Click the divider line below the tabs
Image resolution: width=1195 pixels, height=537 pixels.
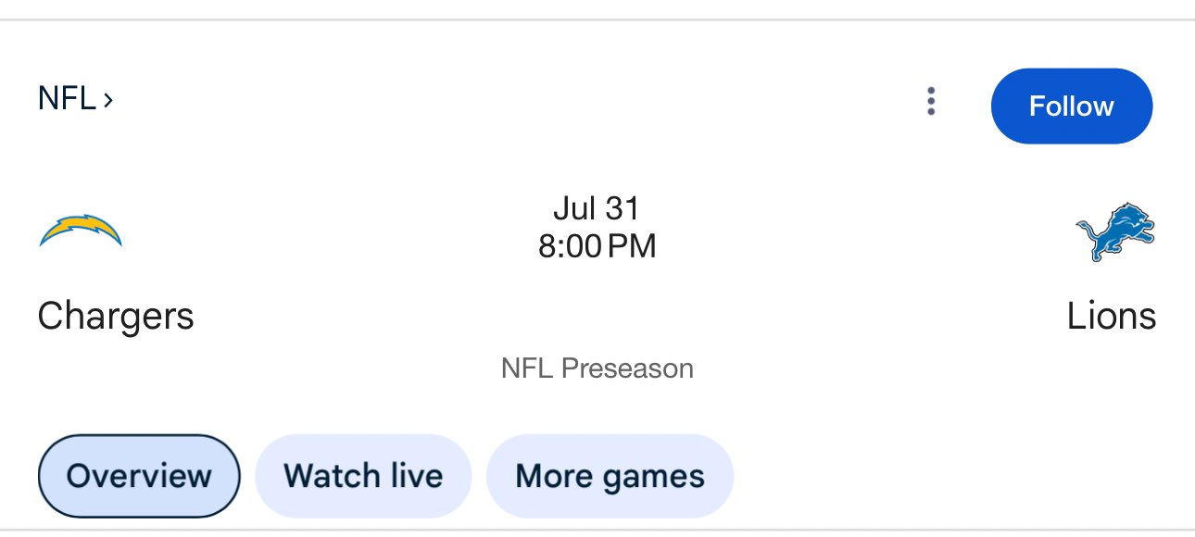[x=597, y=531]
